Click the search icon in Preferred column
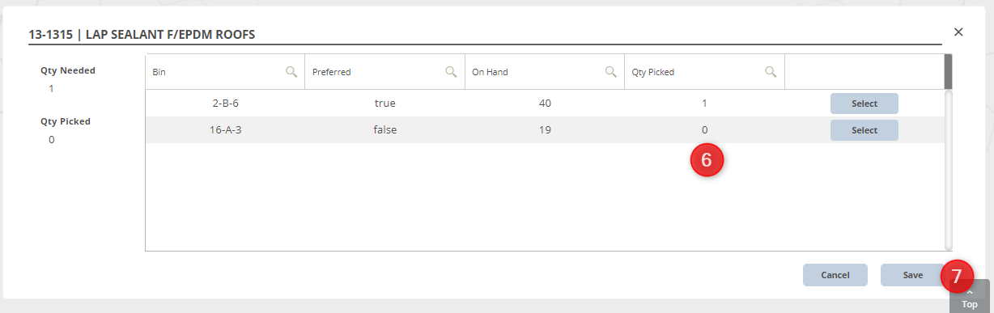The image size is (994, 313). click(452, 71)
